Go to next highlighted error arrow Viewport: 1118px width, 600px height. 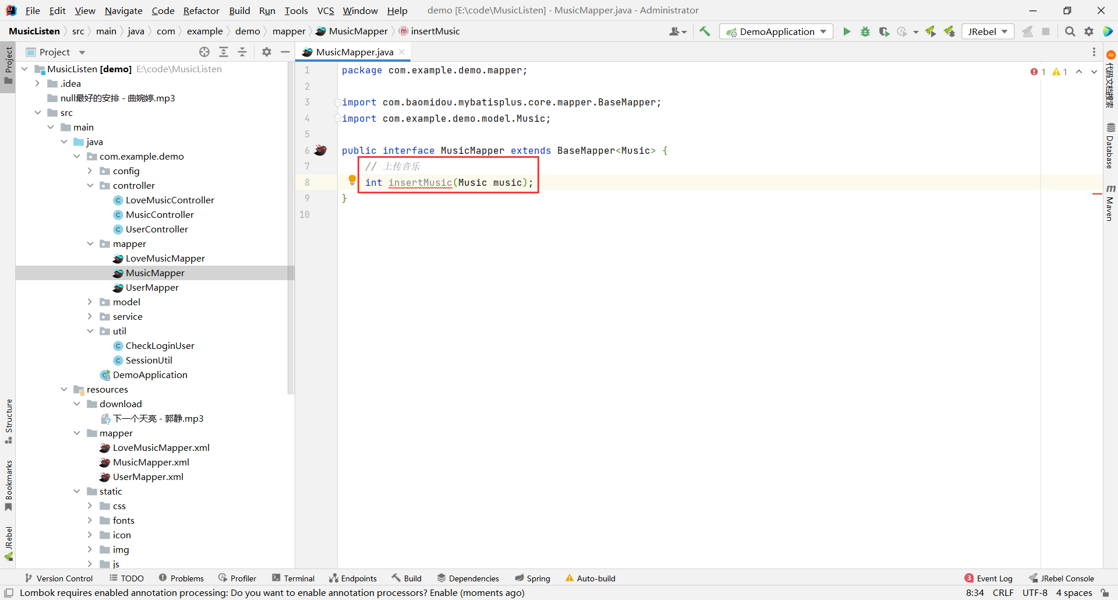(x=1094, y=72)
